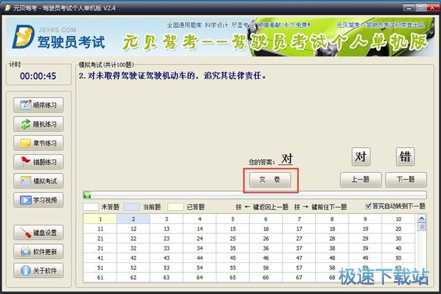The image size is (441, 294).
Task: Click the exam progress bar
Action: click(255, 195)
